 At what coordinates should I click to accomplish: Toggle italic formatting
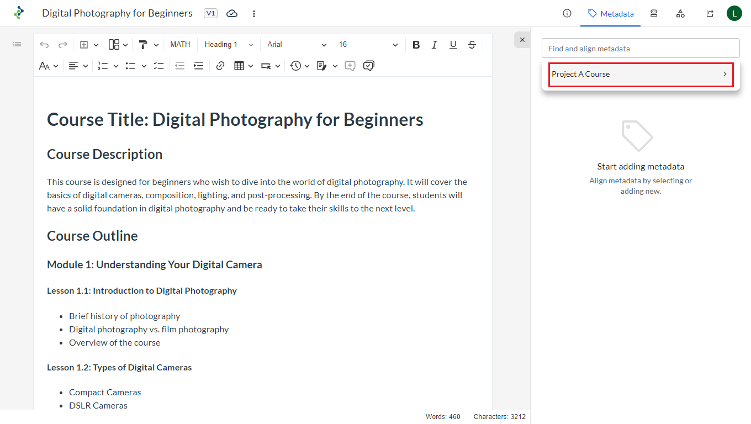pos(435,45)
